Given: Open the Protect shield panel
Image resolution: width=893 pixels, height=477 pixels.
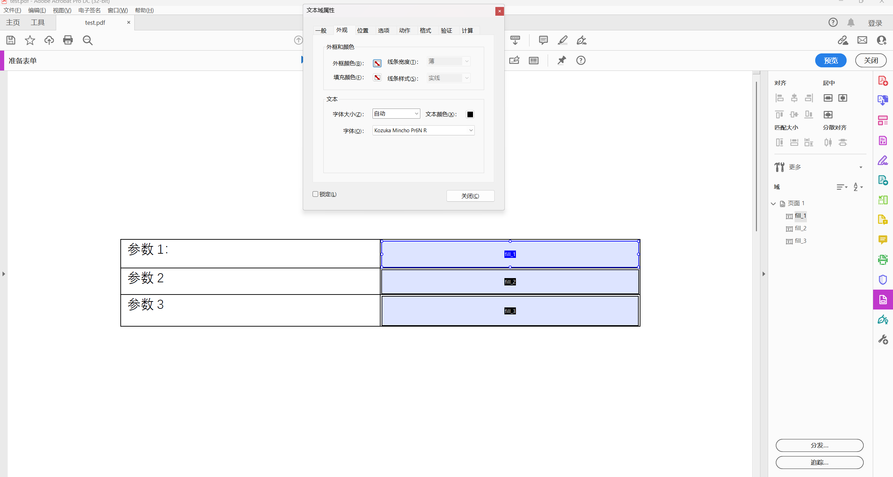Looking at the screenshot, I should tap(884, 279).
